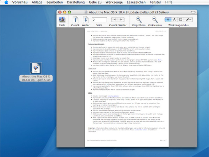Select the text selection tool A
Screen dimensions: 209x157
174,20
